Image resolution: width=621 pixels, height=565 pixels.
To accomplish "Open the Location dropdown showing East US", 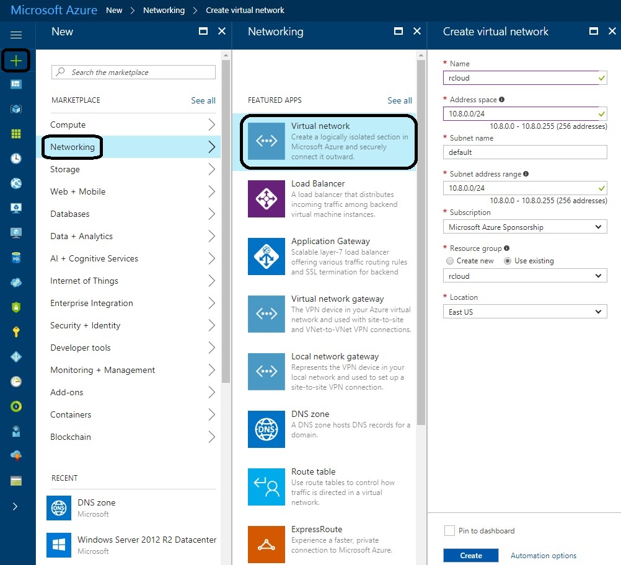I will click(x=524, y=312).
